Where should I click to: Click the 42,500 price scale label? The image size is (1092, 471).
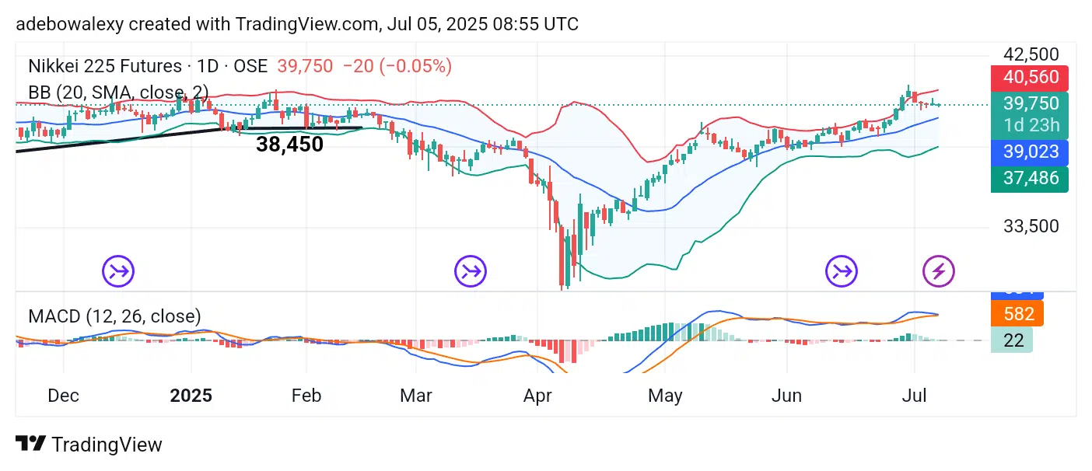pyautogui.click(x=1031, y=54)
